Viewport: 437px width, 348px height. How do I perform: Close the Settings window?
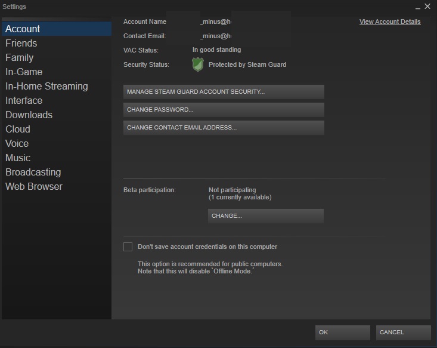(x=427, y=6)
